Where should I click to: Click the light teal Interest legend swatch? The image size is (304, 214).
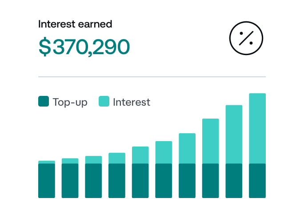coord(104,102)
